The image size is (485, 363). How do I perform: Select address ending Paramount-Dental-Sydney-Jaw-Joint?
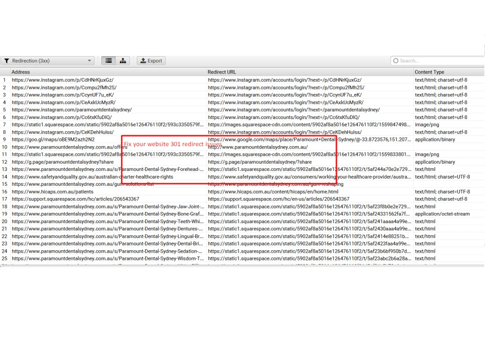(x=108, y=207)
